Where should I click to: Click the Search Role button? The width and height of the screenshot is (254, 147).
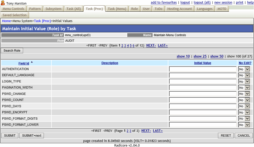(x=12, y=50)
